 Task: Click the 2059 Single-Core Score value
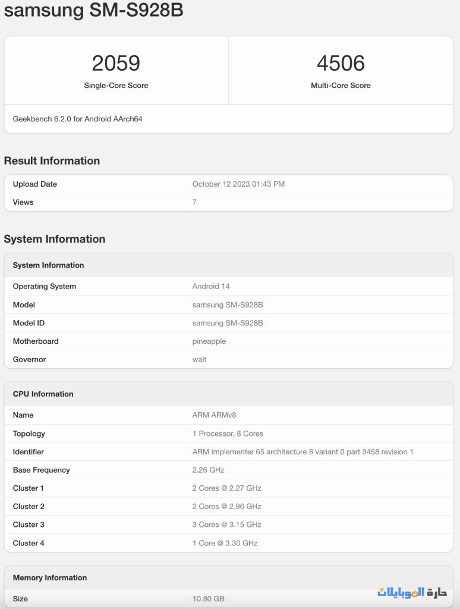pyautogui.click(x=116, y=64)
